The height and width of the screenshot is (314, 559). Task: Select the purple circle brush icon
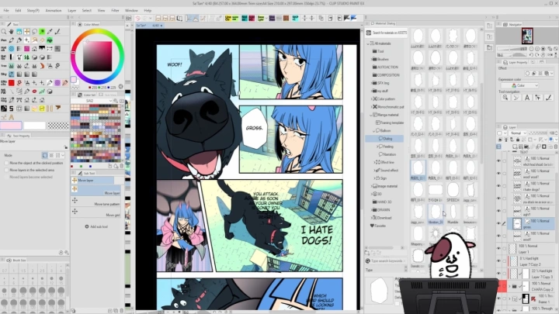click(x=57, y=83)
